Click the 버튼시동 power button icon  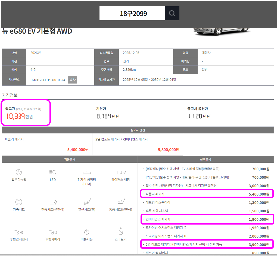[86, 232]
